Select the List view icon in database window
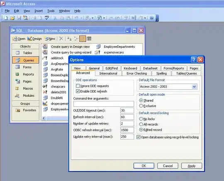This screenshot has height=181, width=224. coord(83,39)
